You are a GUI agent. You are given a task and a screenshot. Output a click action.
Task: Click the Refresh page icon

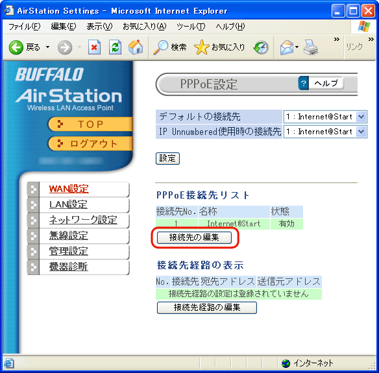[115, 47]
